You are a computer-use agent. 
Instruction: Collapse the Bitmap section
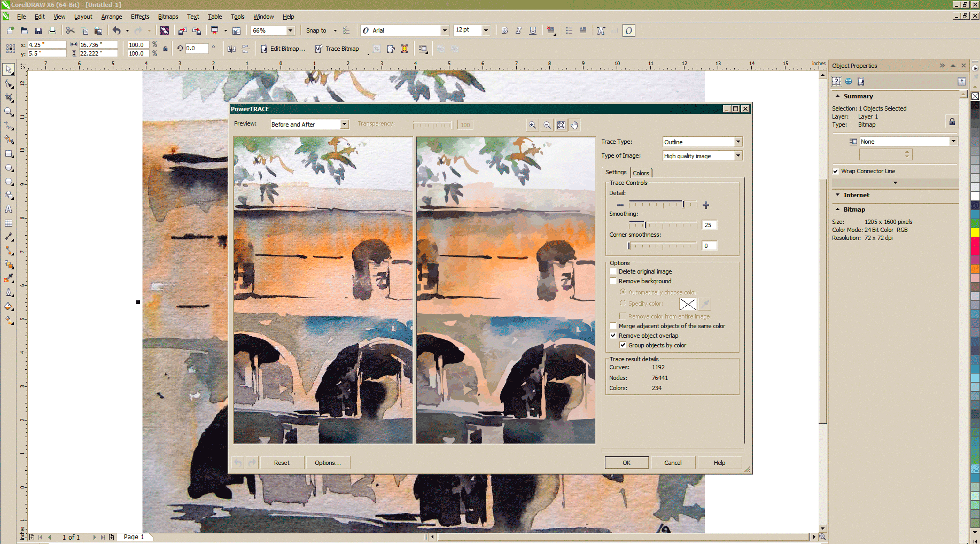pos(837,209)
